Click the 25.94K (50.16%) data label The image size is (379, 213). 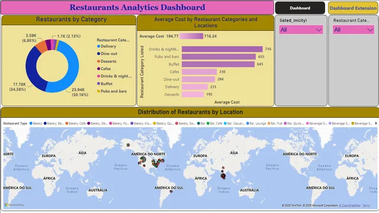tap(79, 92)
